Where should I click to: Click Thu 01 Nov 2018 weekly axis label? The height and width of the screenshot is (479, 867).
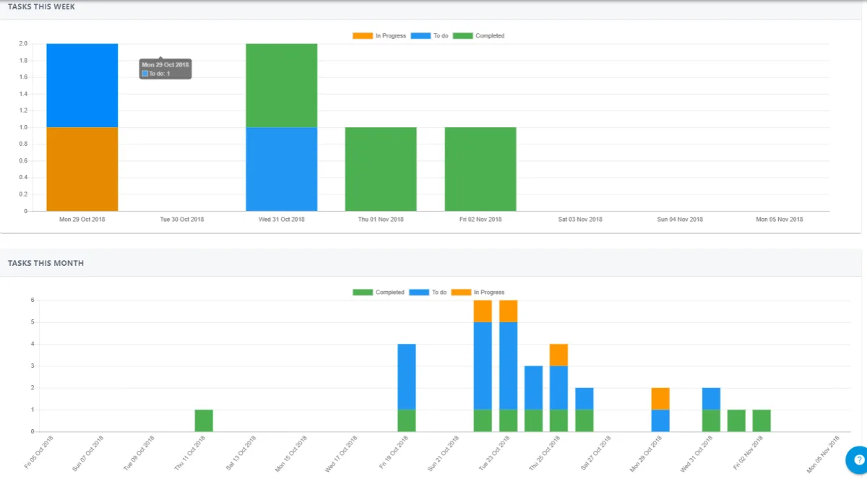[381, 219]
